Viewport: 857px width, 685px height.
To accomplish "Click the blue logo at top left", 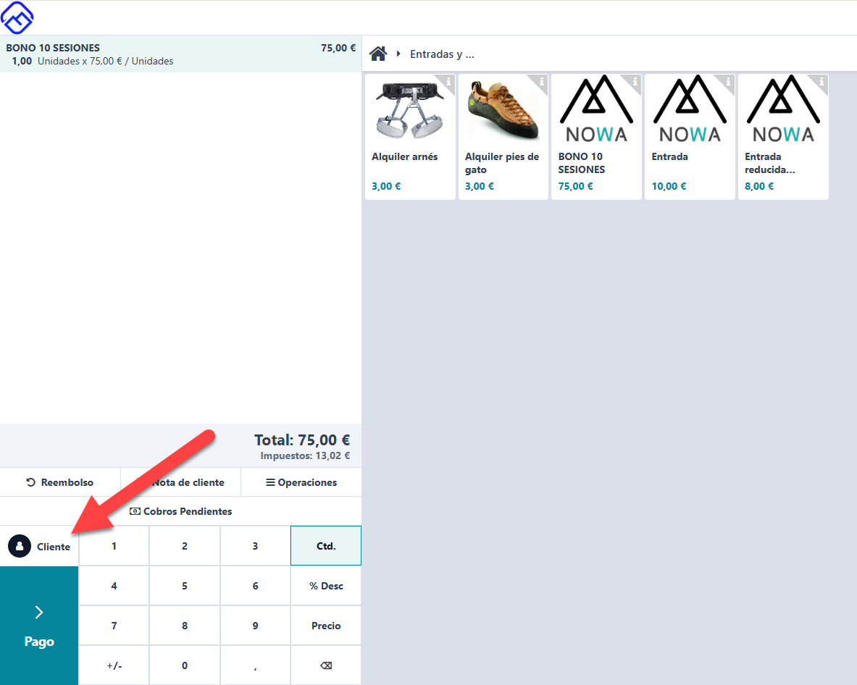I will pyautogui.click(x=17, y=17).
